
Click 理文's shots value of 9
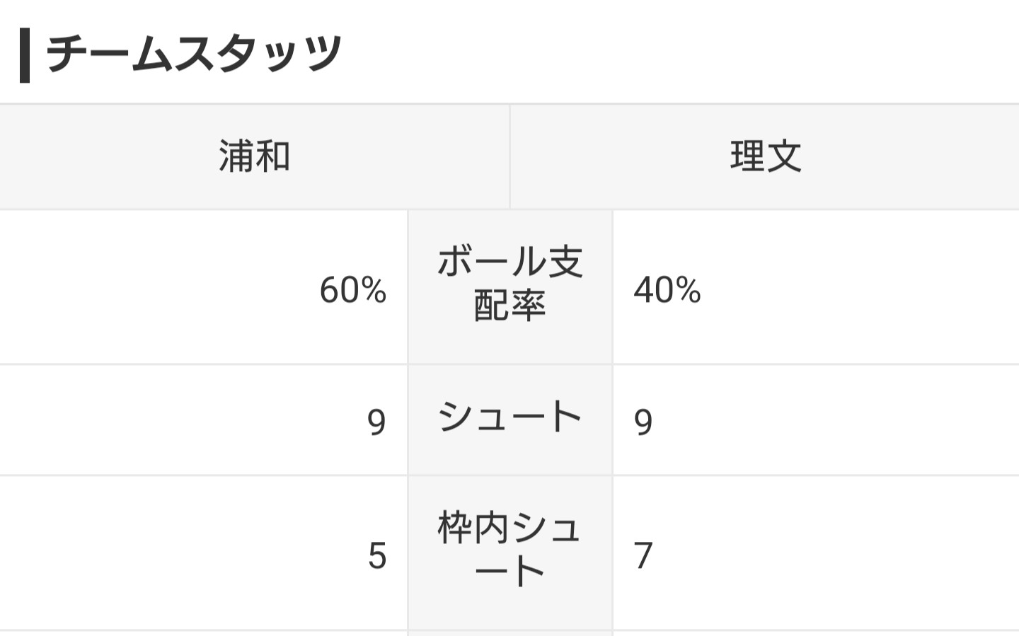pos(643,422)
